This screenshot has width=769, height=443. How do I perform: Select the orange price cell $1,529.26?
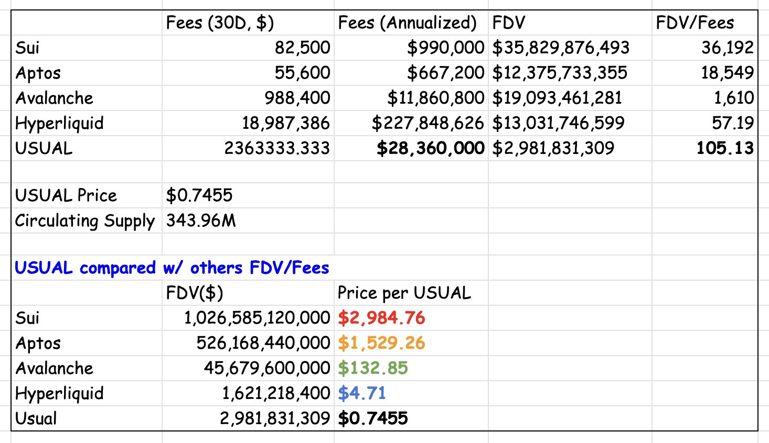point(381,344)
